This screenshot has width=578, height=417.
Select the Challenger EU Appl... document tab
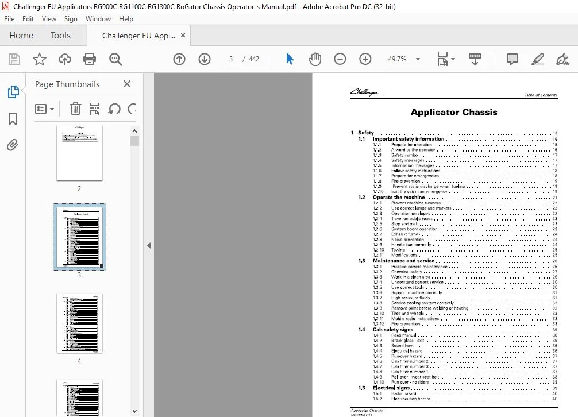(138, 36)
